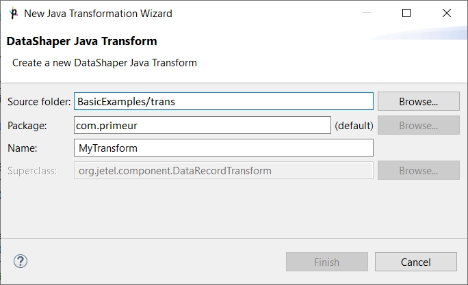The height and width of the screenshot is (285, 468).
Task: Maximize the wizard dialog window
Action: click(406, 13)
